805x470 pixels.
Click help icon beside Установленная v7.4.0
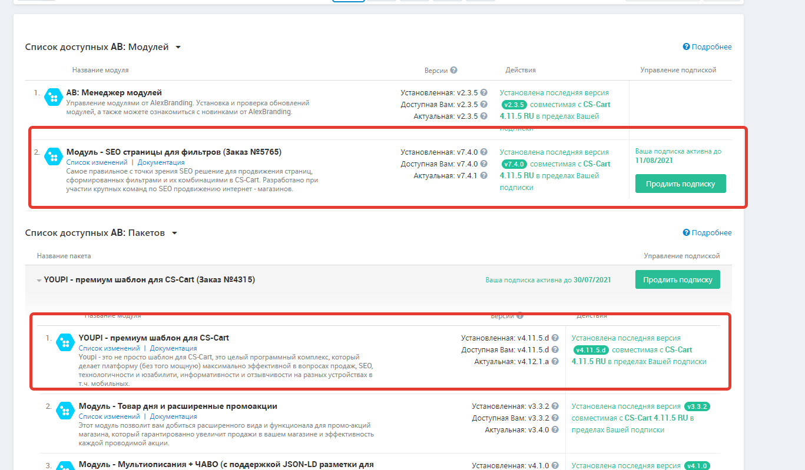(484, 152)
